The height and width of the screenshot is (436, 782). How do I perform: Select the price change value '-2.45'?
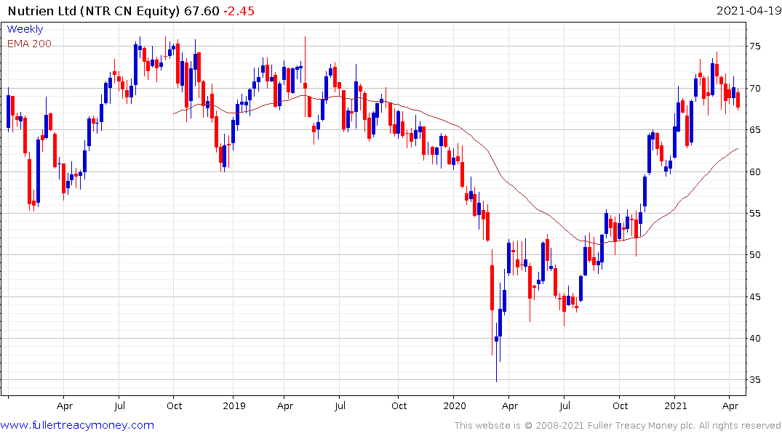(x=239, y=11)
